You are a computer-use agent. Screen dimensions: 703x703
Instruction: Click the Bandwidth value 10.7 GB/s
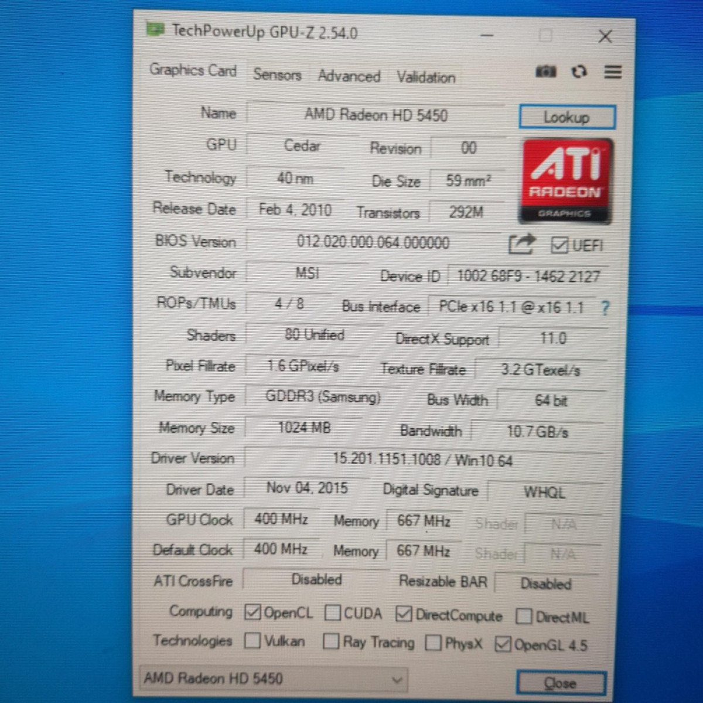click(537, 432)
